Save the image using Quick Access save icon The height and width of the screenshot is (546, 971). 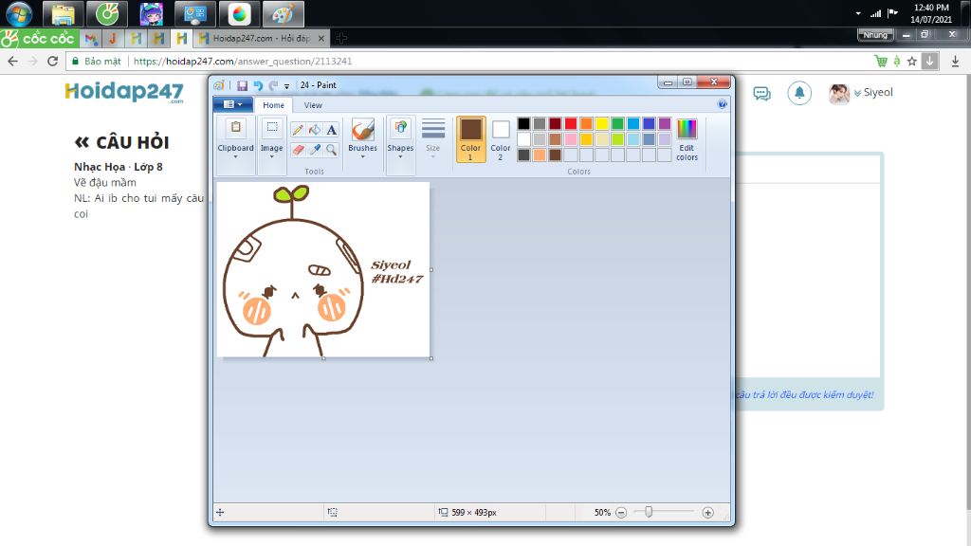click(x=242, y=85)
